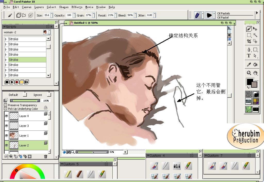
Task: Open the Grain slider dropdown
Action: pos(93,15)
